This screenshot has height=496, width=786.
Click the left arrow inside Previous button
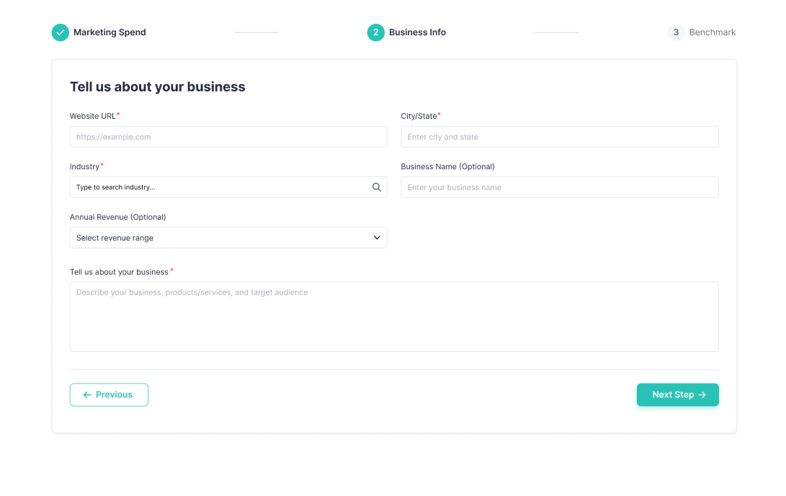point(86,394)
